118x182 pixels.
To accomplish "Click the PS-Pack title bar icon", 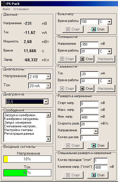I will (4, 4).
